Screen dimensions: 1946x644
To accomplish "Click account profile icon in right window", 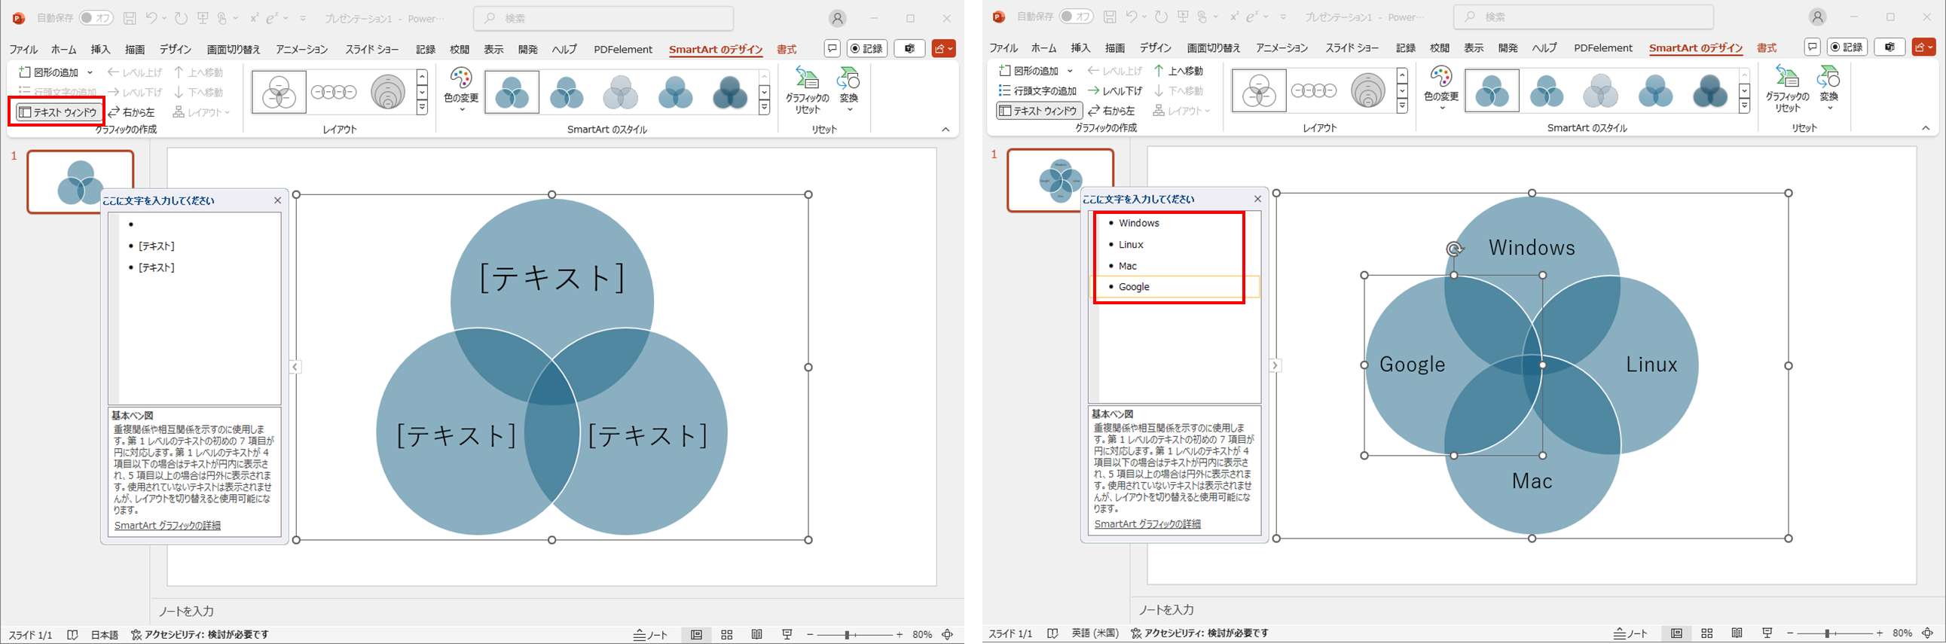I will click(1818, 17).
